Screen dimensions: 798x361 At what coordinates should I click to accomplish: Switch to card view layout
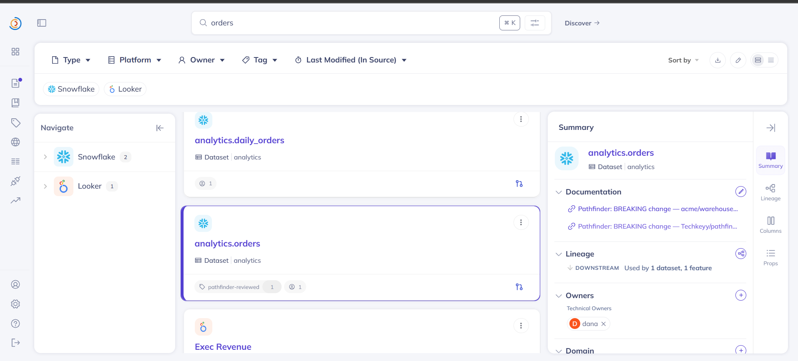pos(758,60)
